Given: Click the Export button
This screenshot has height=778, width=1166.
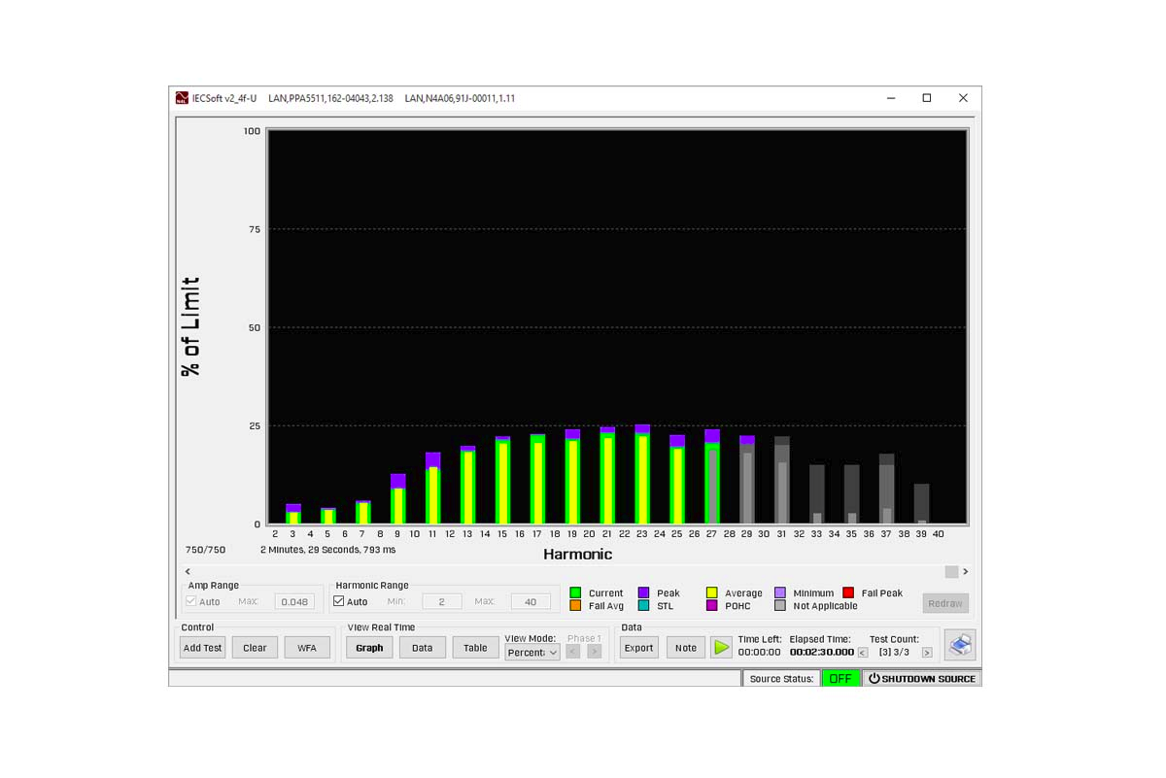Looking at the screenshot, I should coord(638,647).
